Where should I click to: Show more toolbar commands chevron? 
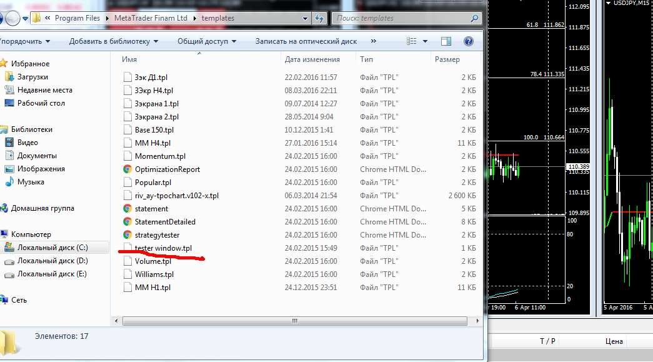tap(373, 41)
